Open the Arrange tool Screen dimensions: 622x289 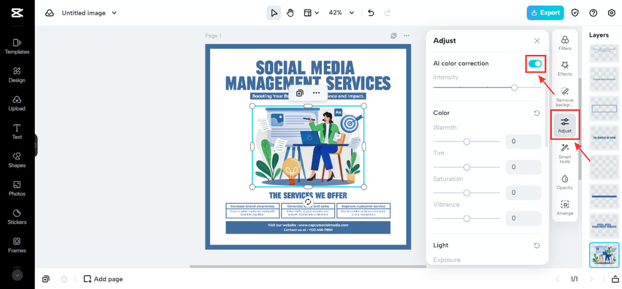click(565, 208)
